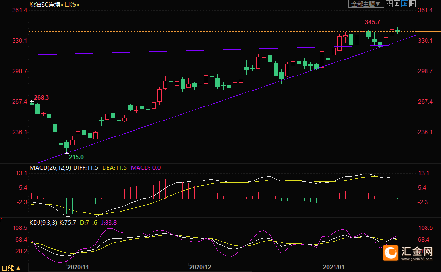Click the panel expand-right arrow icon
This screenshot has height=272, width=441.
(412, 4)
